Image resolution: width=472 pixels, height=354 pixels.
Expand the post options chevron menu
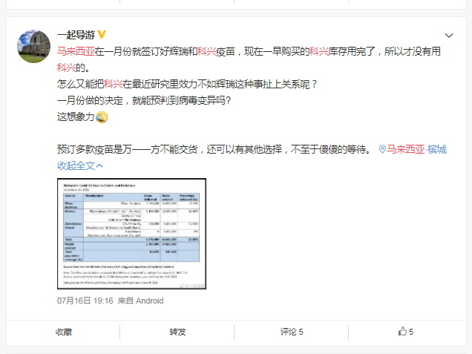click(449, 36)
